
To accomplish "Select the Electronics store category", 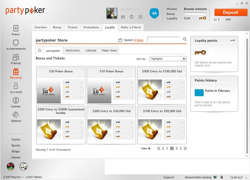I will [x=73, y=50].
